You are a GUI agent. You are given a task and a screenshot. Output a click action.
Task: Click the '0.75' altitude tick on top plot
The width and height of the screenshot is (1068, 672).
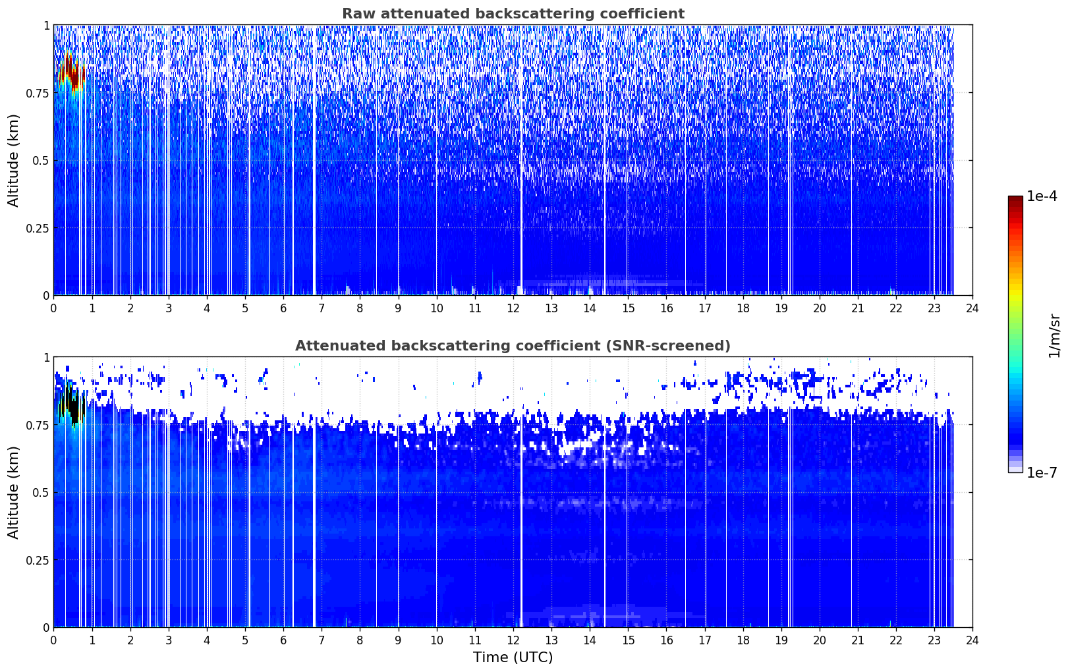point(38,93)
